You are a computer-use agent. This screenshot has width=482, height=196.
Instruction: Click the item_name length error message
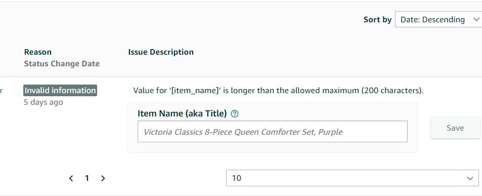(278, 91)
